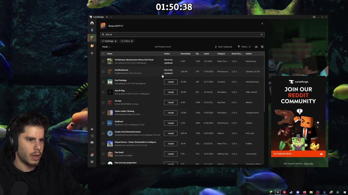Install the Fast IP Ping mod
Viewport: 348px width, 195px height.
pos(170,92)
